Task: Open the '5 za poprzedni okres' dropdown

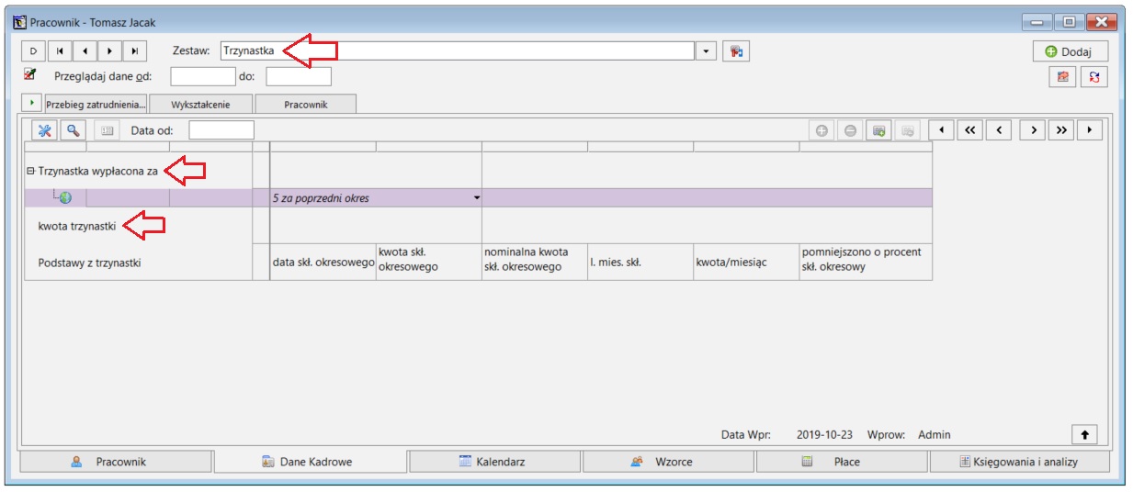Action: 477,197
